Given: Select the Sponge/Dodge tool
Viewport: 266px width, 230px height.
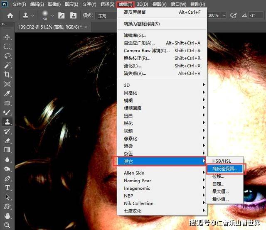Looking at the screenshot, I should click(7, 169).
